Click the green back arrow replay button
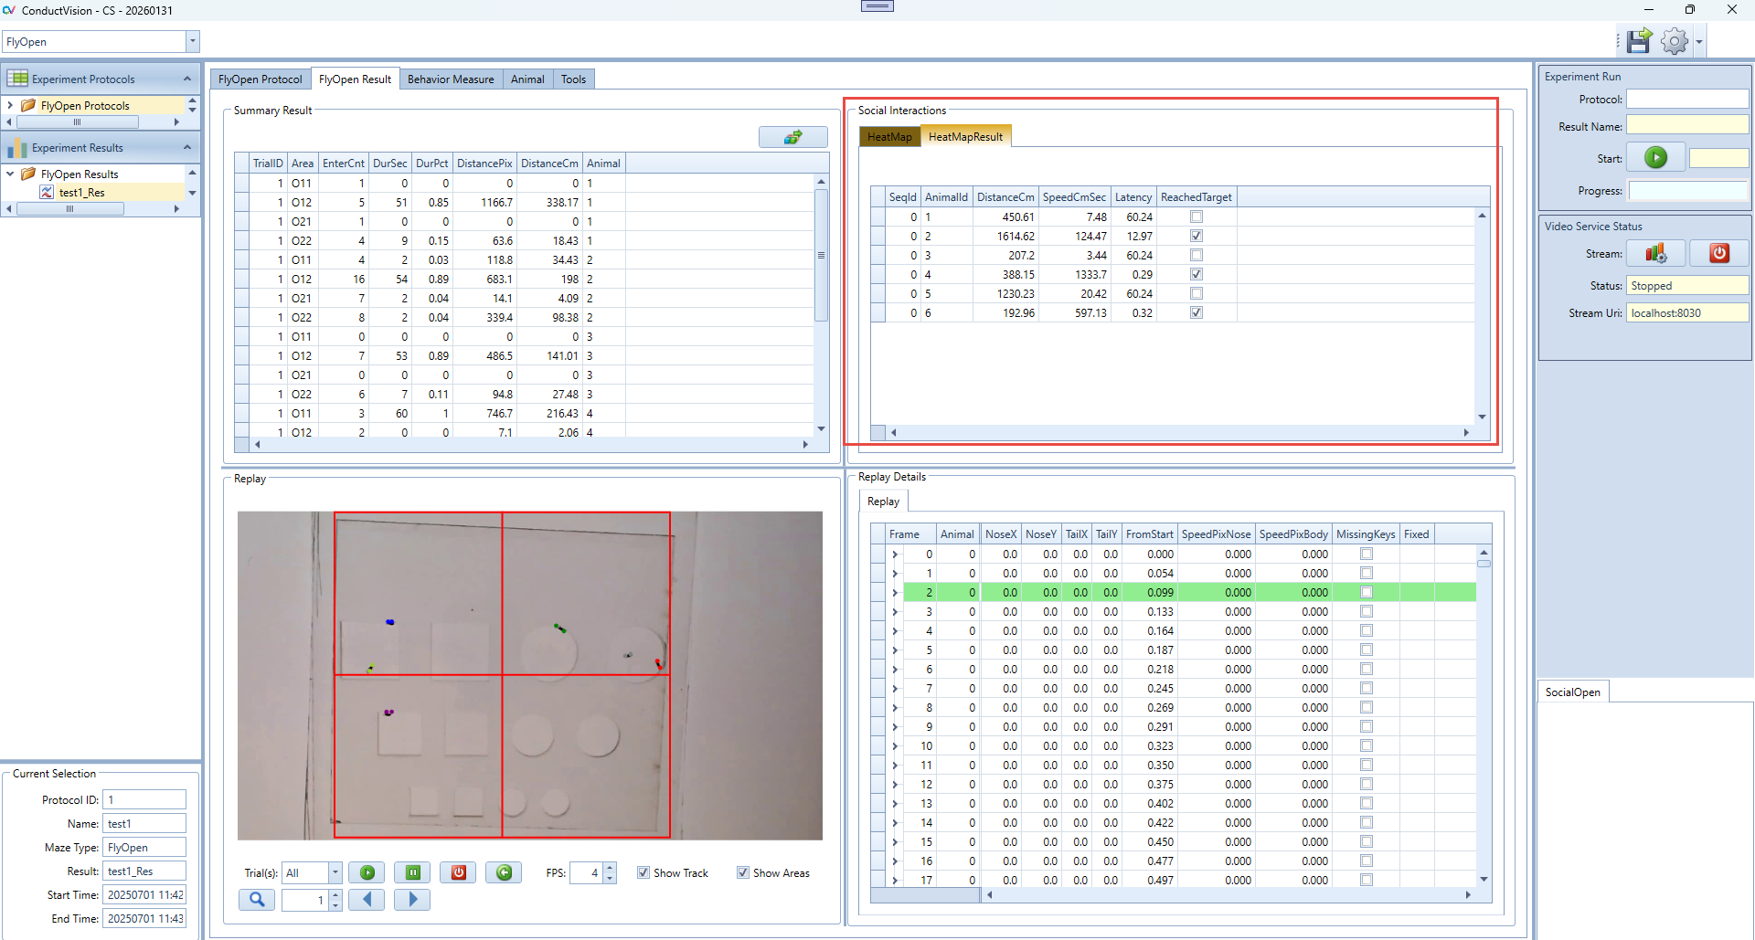Viewport: 1755px width, 940px height. [504, 872]
